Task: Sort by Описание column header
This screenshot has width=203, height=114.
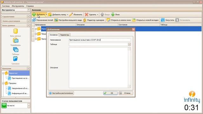Action: click(97, 25)
